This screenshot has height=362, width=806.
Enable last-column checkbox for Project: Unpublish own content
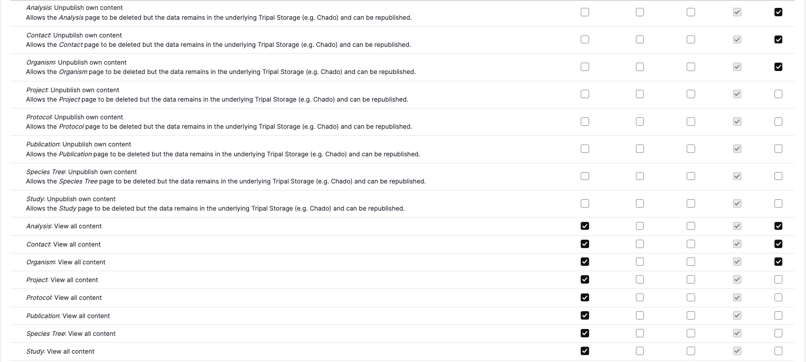tap(778, 94)
